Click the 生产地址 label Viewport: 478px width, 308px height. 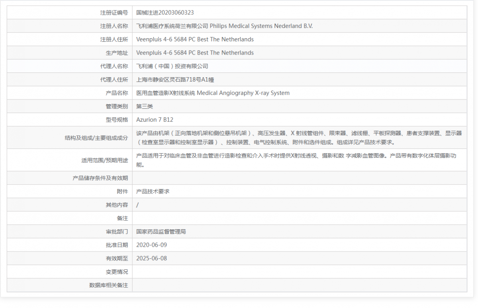pos(117,53)
